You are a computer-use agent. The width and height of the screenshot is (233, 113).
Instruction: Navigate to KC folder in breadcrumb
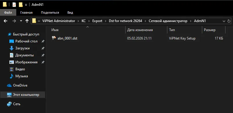83,21
